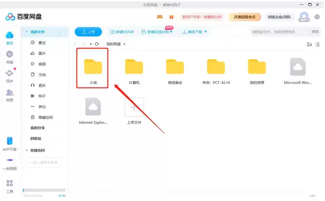
Task: Click 我的网盘 breadcrumb
Action: (x=114, y=44)
